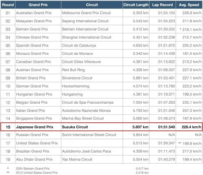Click the Circuit Length column header

click(136, 5)
